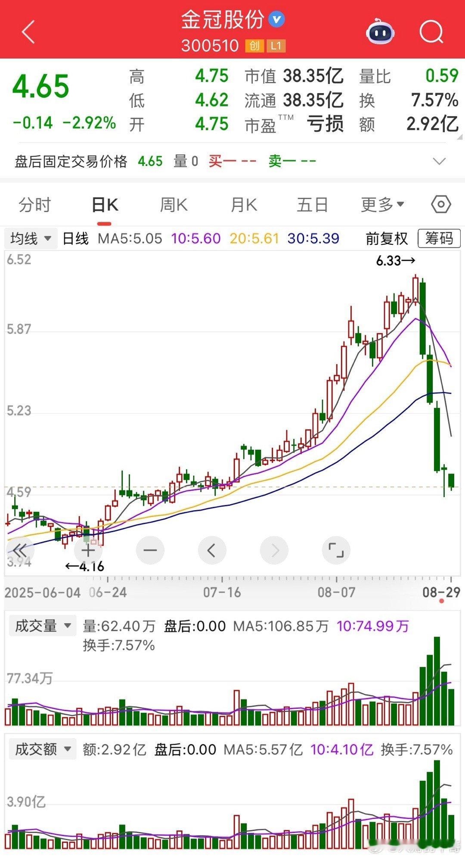Tap the 市值 38.35亿 value
Viewport: 465px width, 858px height.
[x=313, y=76]
